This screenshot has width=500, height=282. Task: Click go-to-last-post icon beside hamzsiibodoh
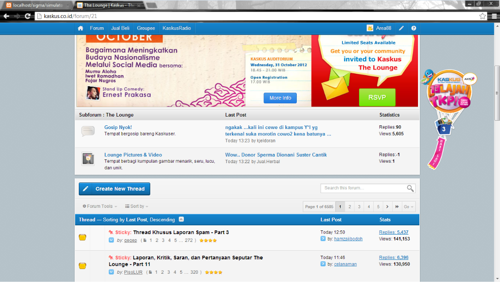pos(323,239)
